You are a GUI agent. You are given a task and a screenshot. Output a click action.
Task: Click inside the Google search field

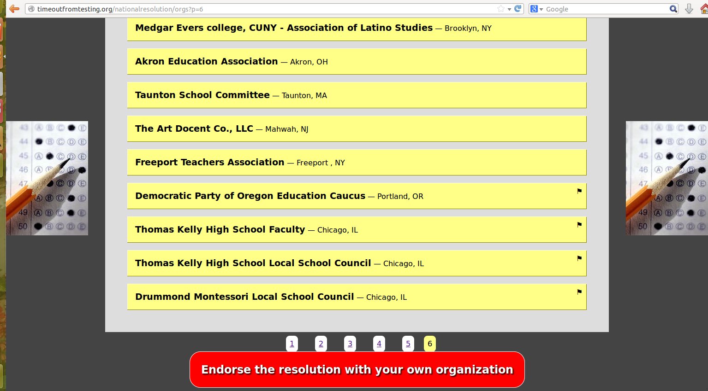604,9
